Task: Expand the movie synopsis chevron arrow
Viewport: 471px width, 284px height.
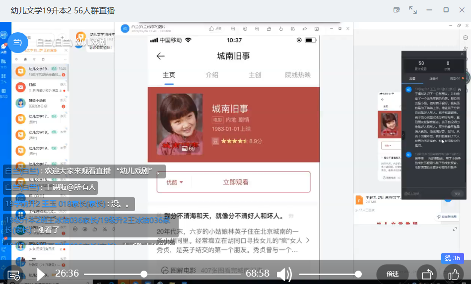Action: [308, 240]
